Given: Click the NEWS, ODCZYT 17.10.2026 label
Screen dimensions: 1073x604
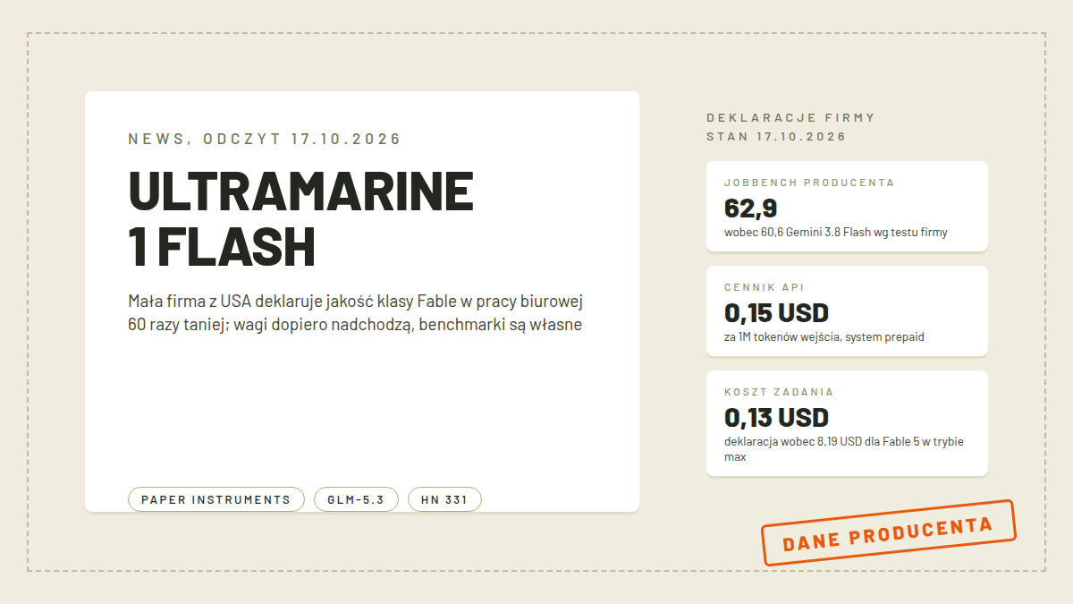Looking at the screenshot, I should point(265,139).
